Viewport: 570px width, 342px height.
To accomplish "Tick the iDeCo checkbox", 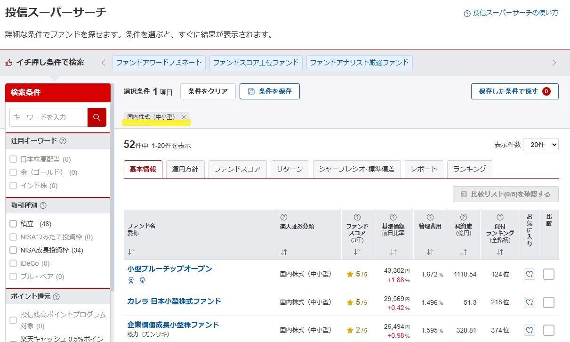I will point(13,263).
